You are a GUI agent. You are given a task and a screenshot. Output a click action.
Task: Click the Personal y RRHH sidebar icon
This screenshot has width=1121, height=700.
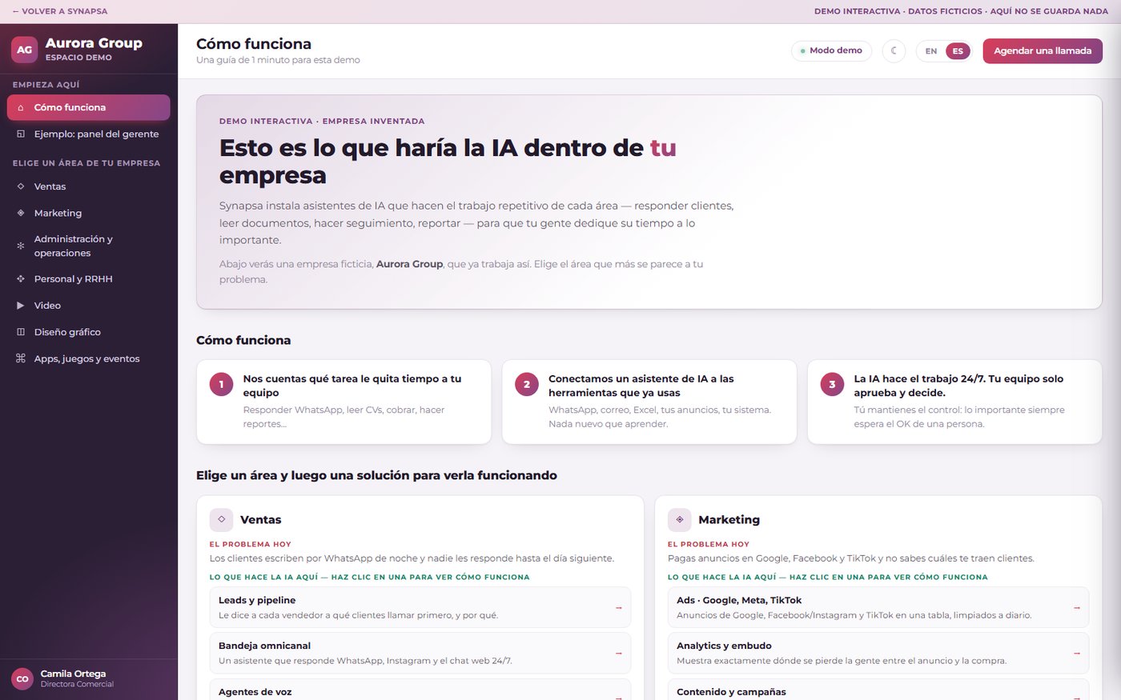(21, 279)
